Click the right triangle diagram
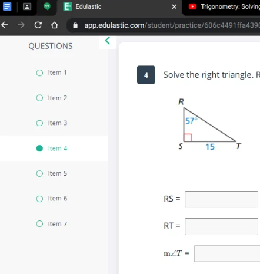Image resolution: width=260 pixels, height=274 pixels. point(209,124)
